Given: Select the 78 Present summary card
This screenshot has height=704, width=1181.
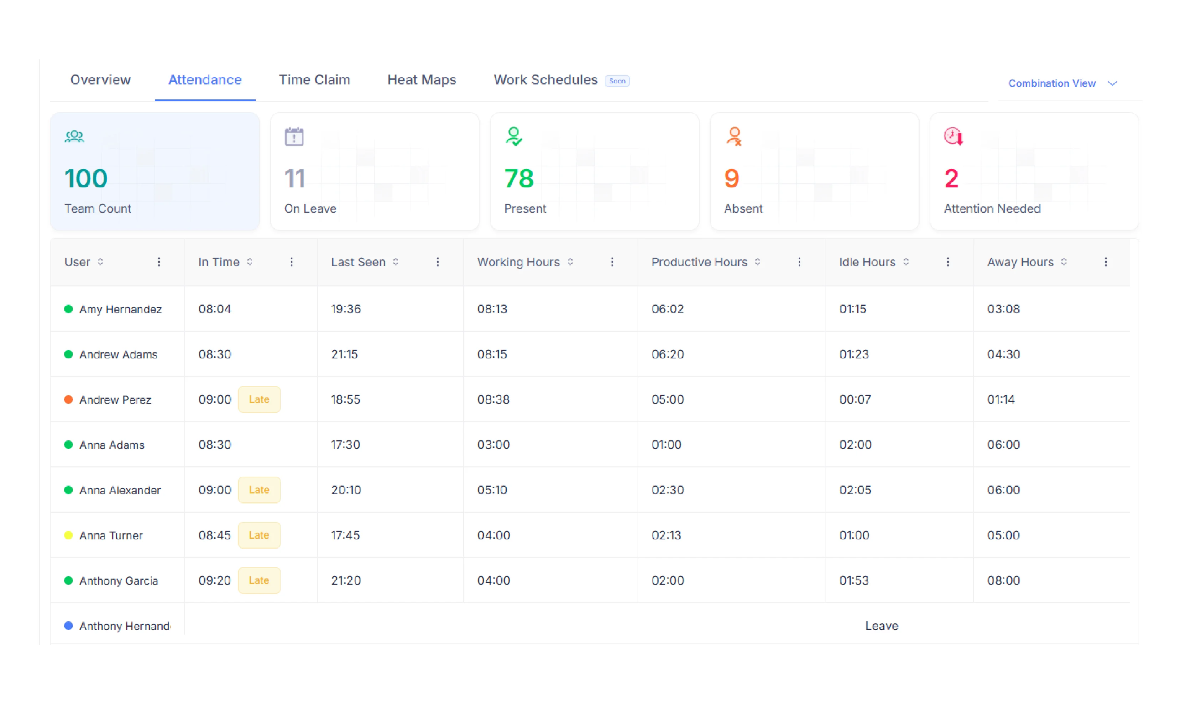Looking at the screenshot, I should pos(594,171).
